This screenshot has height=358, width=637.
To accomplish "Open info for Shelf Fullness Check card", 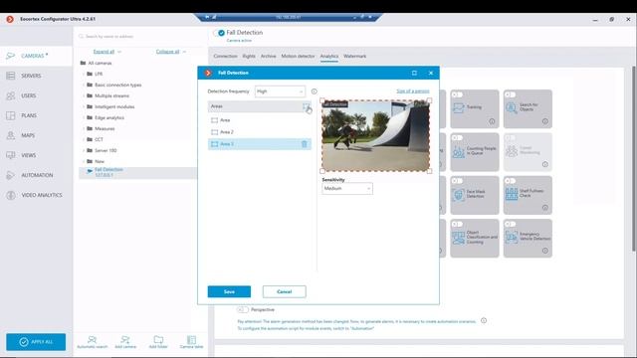I will coord(545,208).
